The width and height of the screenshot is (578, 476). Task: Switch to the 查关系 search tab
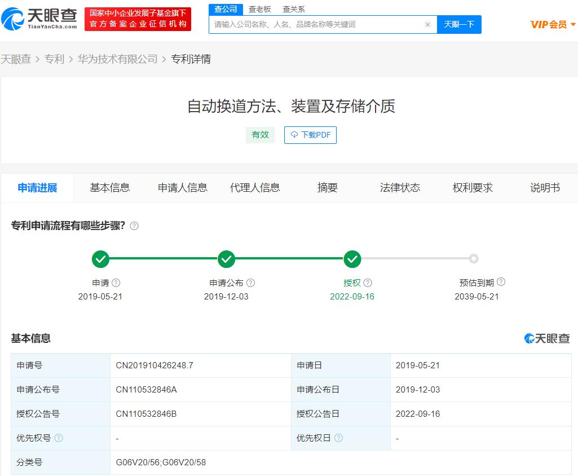294,9
